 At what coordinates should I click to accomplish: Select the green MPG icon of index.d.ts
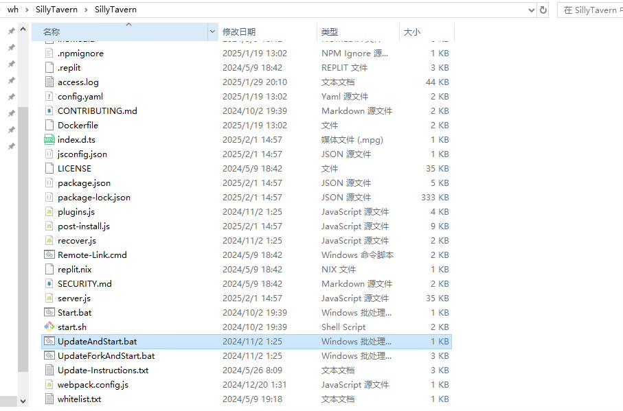(49, 140)
